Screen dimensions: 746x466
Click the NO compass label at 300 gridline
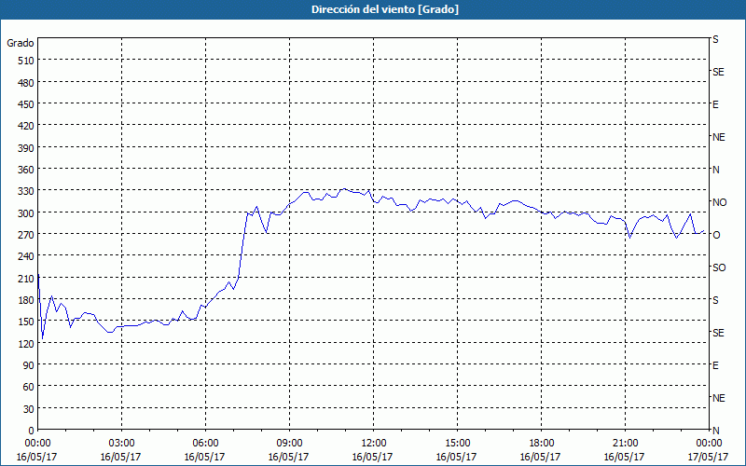719,202
